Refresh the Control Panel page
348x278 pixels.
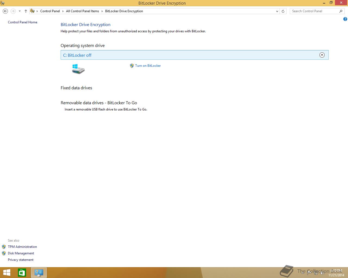283,11
